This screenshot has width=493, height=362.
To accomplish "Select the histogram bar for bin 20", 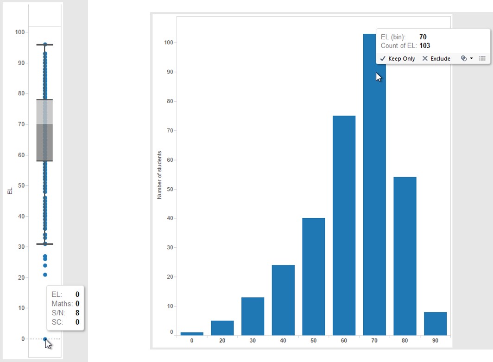I will (222, 327).
